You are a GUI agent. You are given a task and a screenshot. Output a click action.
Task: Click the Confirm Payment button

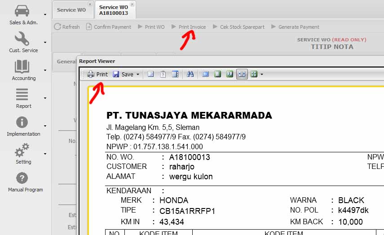point(109,27)
